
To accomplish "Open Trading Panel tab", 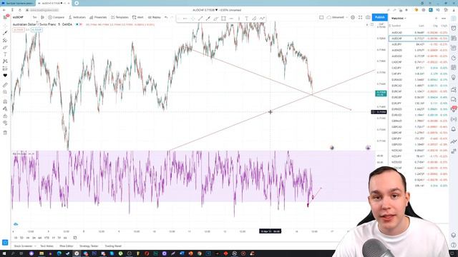I will coord(113,246).
